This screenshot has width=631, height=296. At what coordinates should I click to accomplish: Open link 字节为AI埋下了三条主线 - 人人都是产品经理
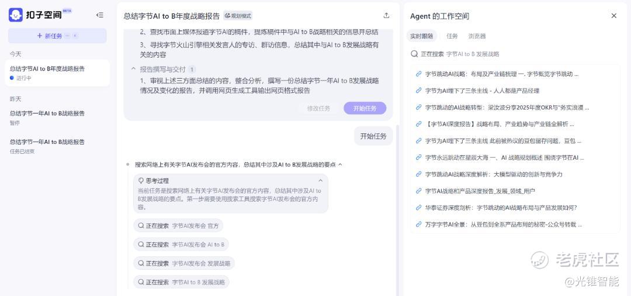pyautogui.click(x=482, y=91)
